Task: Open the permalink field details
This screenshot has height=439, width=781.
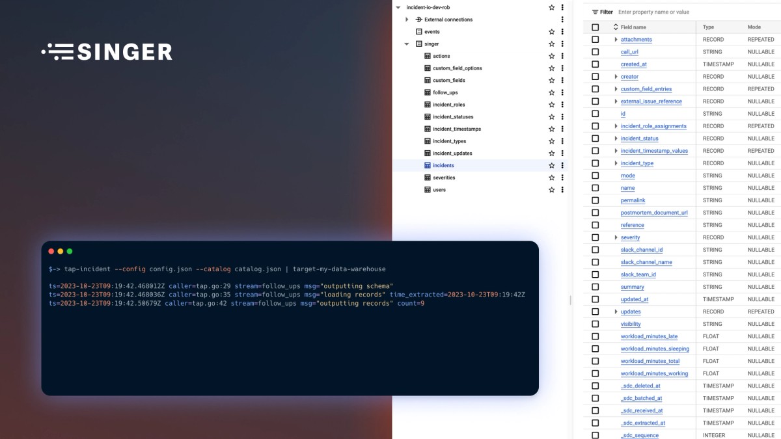Action: 633,200
